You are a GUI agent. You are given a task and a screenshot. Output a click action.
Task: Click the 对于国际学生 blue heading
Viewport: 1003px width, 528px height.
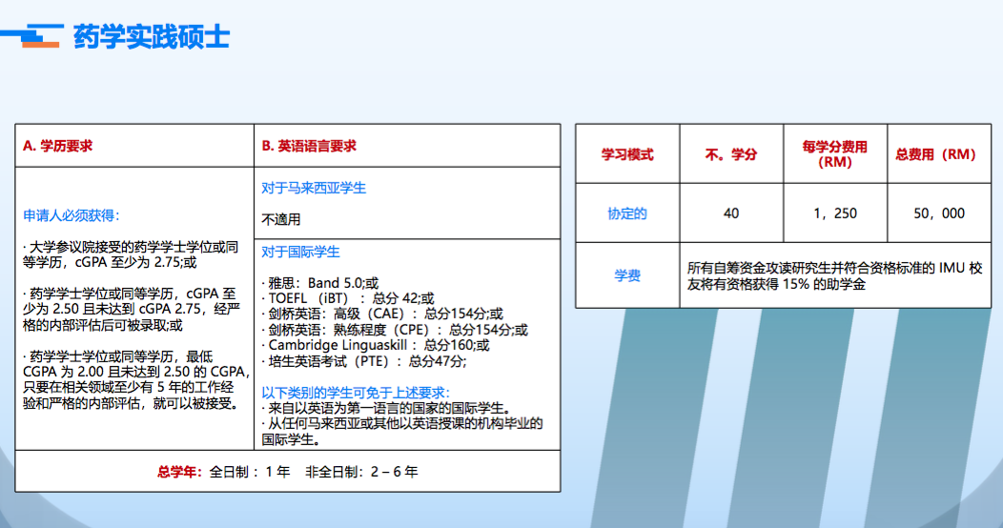300,252
